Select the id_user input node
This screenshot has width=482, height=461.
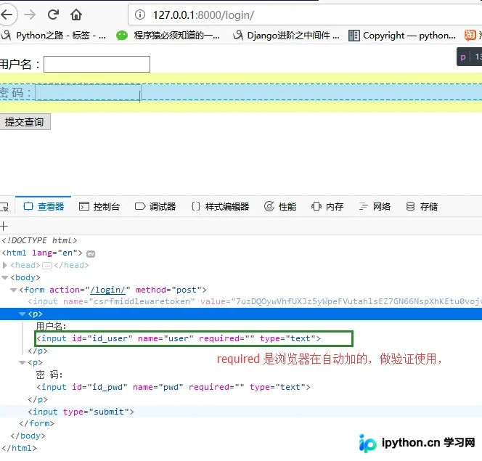pos(179,338)
